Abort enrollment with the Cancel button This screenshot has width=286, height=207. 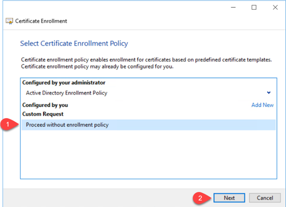[x=265, y=198]
